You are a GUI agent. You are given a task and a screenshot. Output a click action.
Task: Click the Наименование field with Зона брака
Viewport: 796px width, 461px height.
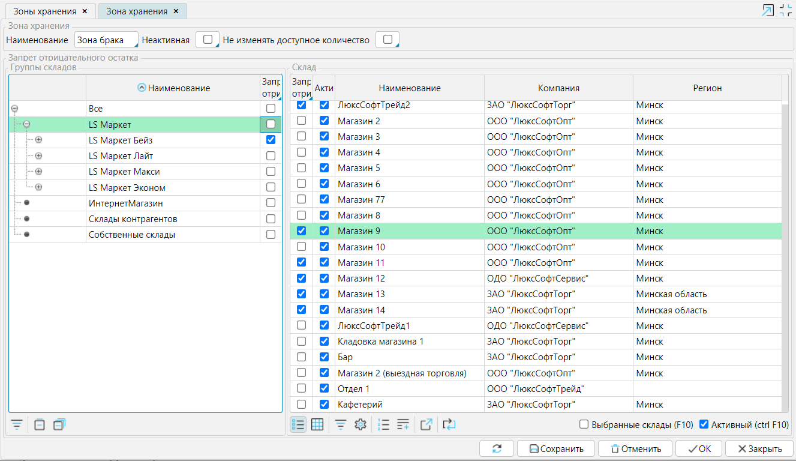click(106, 40)
